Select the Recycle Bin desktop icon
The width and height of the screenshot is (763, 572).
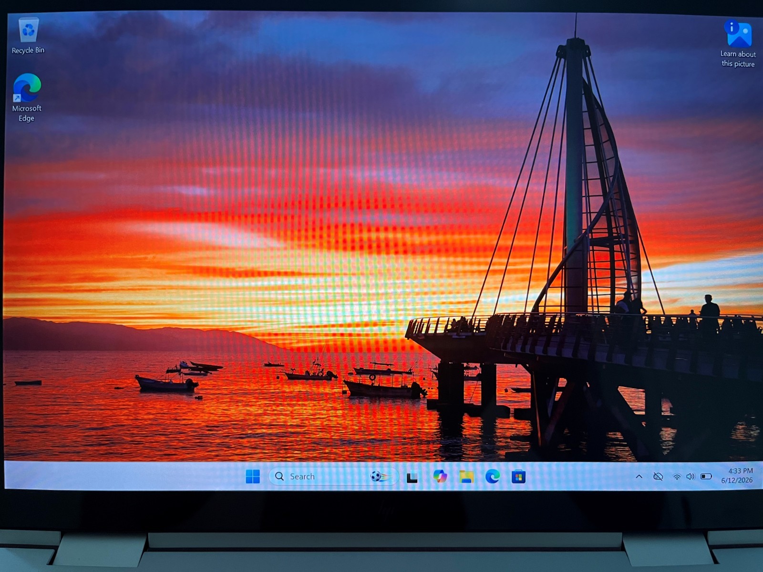(x=28, y=36)
